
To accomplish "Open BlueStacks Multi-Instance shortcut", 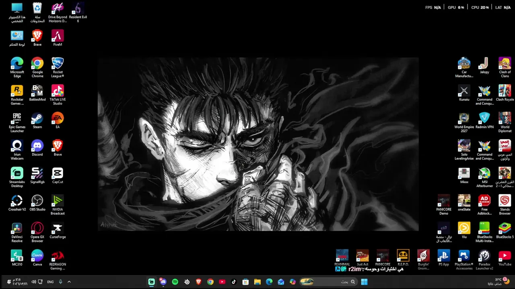I will tap(484, 232).
